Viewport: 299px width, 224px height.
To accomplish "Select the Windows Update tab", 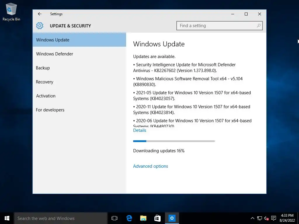I will tap(79, 40).
